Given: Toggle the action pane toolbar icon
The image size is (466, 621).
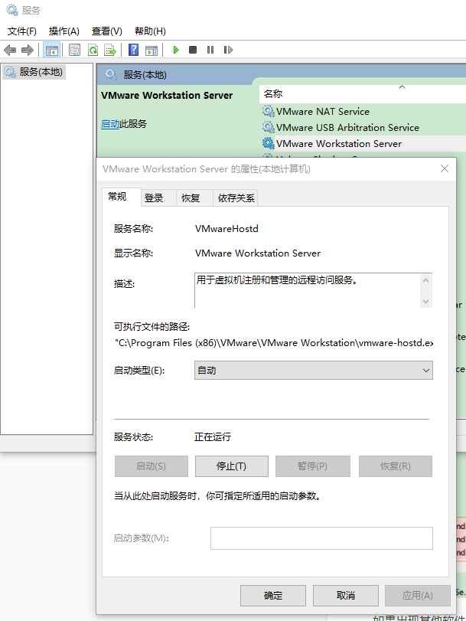Looking at the screenshot, I should 152,50.
